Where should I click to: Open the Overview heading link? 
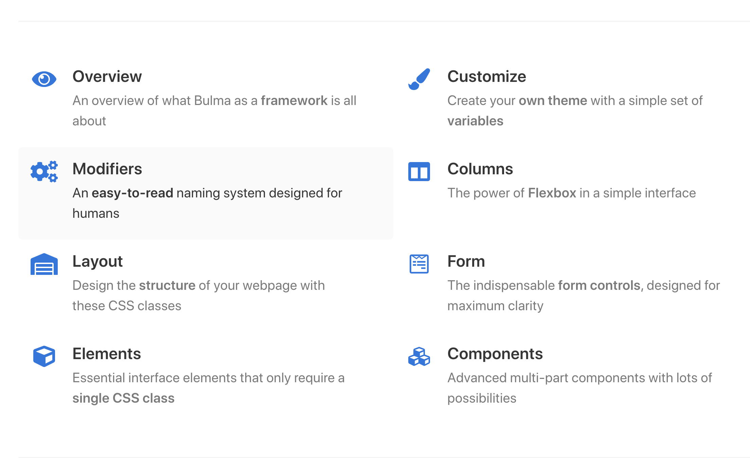[107, 76]
